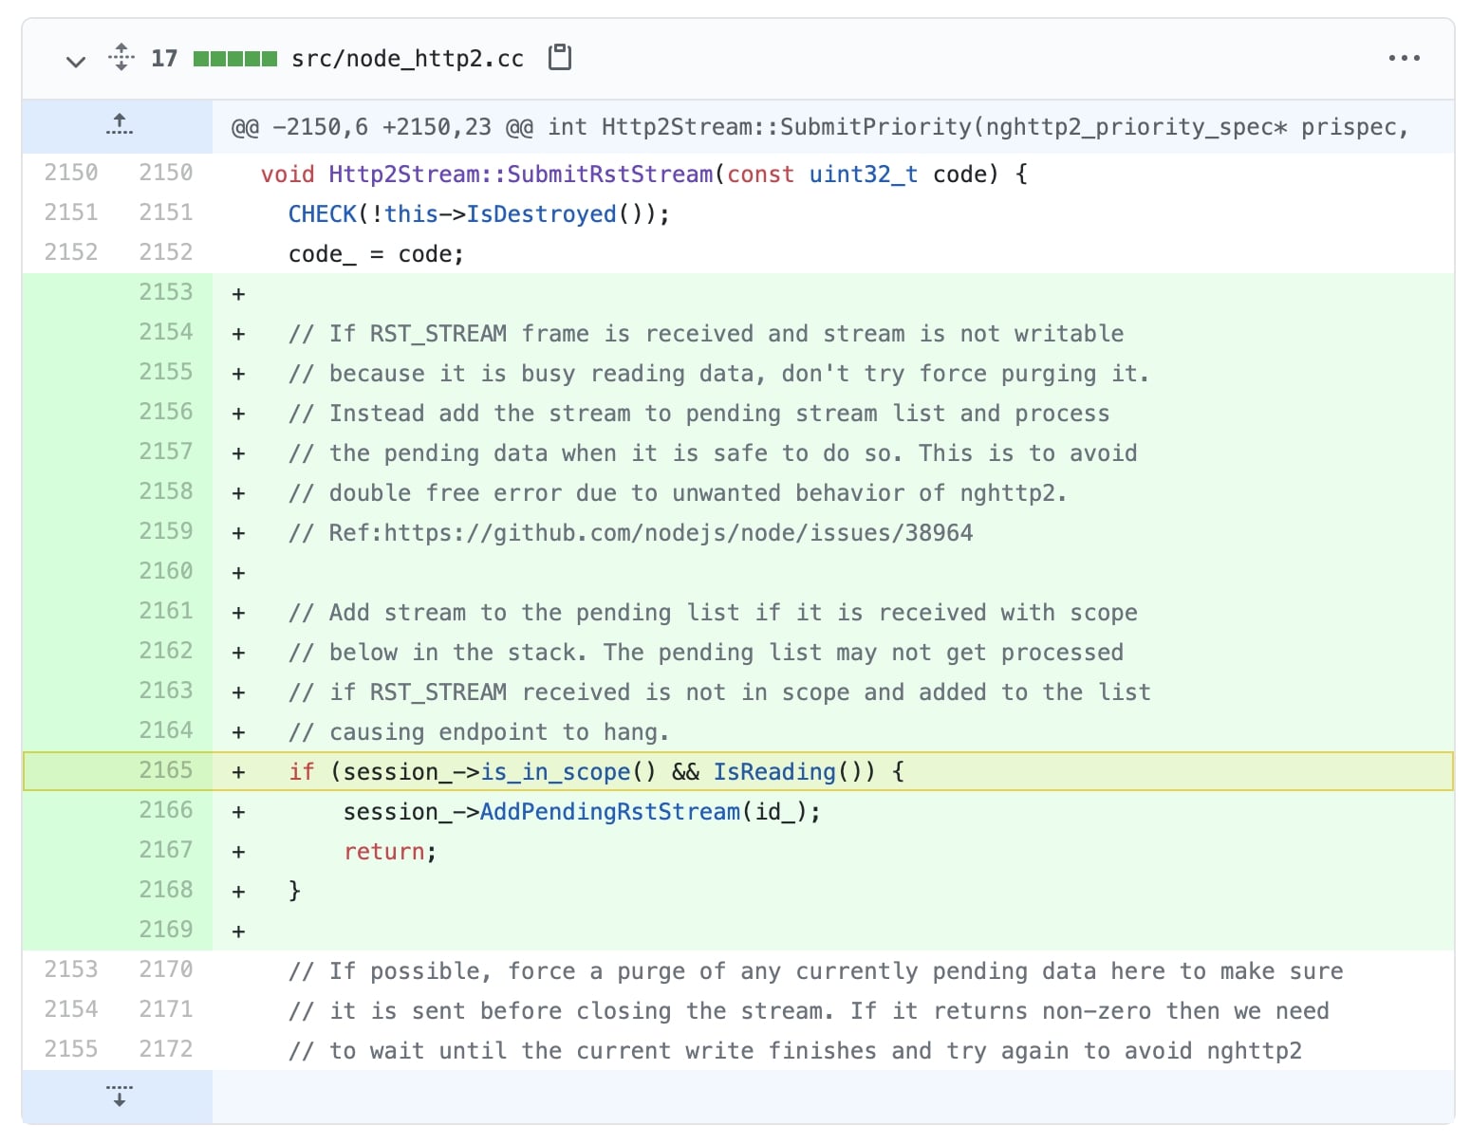Click the src/node_http2.cc file name
Screen dimensions: 1471x1144
coord(407,59)
